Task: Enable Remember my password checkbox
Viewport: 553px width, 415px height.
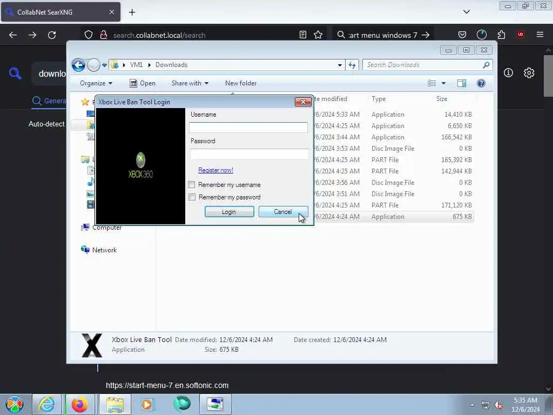Action: (192, 197)
